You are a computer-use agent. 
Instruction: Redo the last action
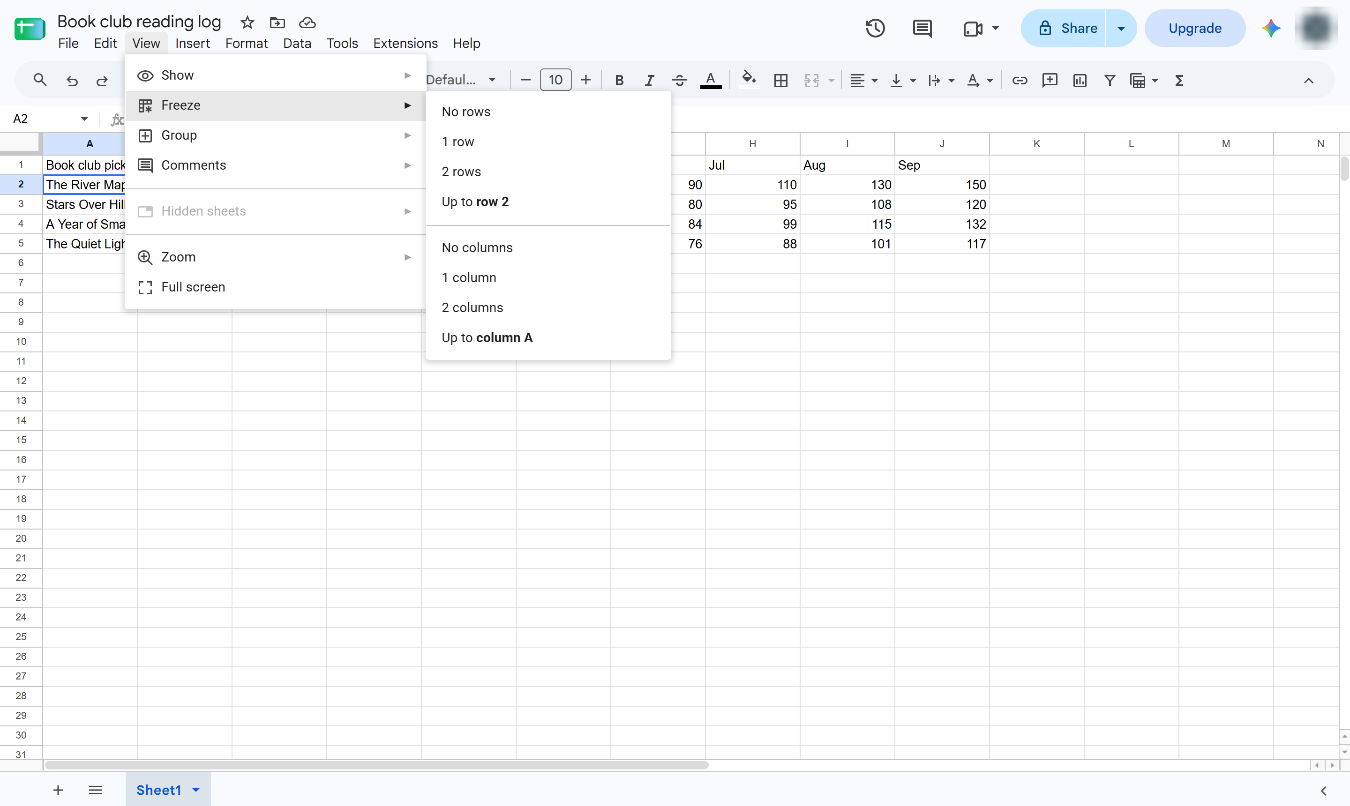point(102,81)
